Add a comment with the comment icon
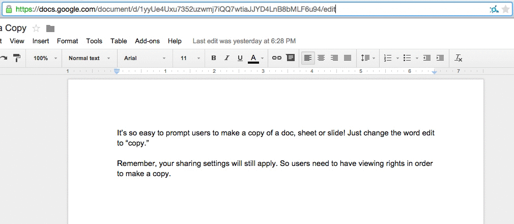Viewport: 514px width, 224px height. click(x=290, y=58)
